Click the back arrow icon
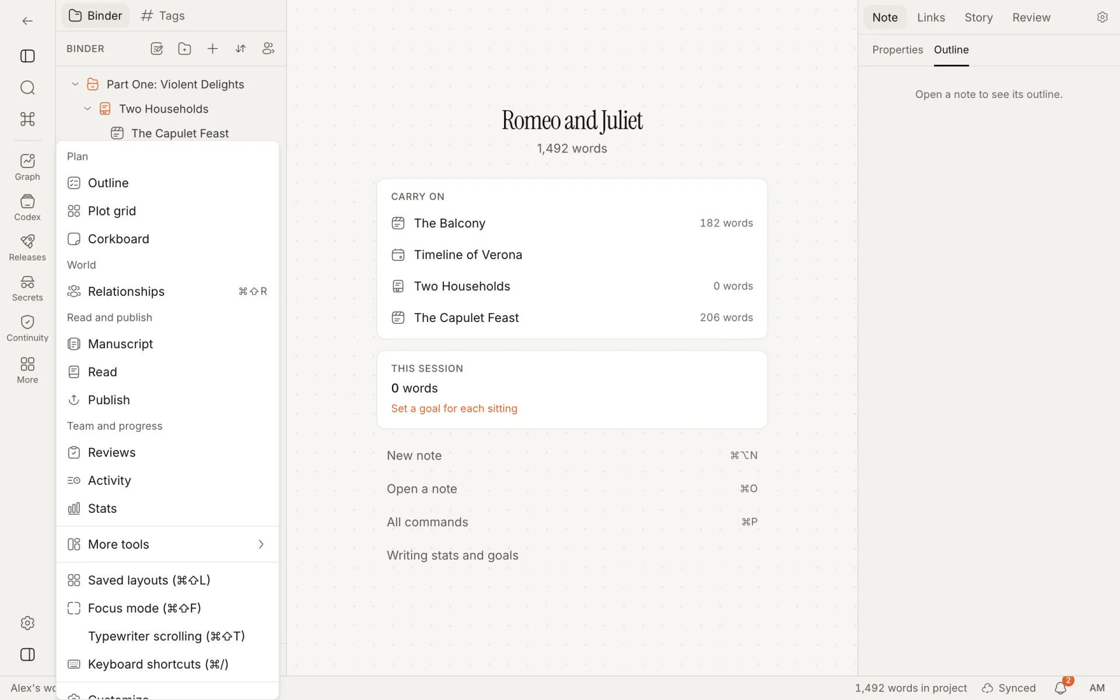This screenshot has height=700, width=1120. pyautogui.click(x=27, y=21)
